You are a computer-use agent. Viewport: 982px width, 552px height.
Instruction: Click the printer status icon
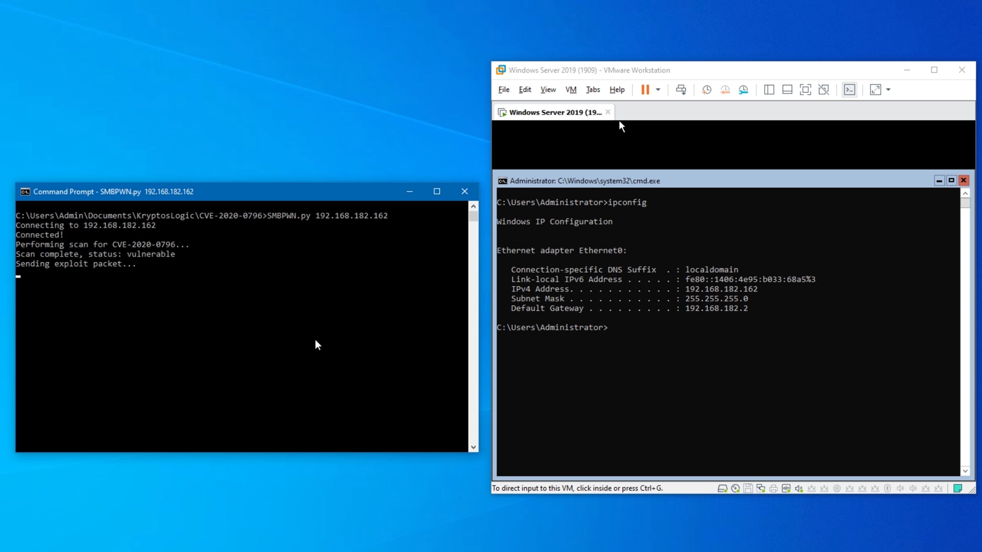(773, 488)
